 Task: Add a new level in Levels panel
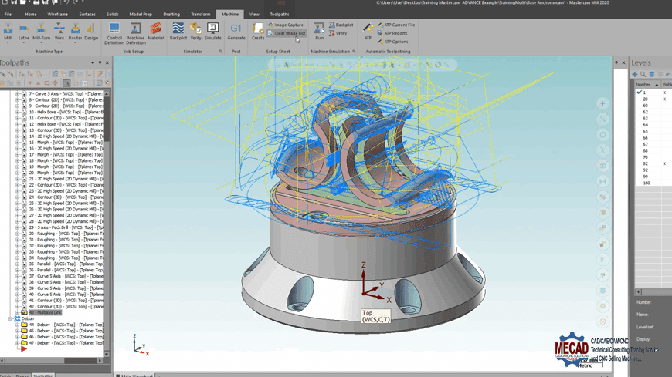pos(635,75)
